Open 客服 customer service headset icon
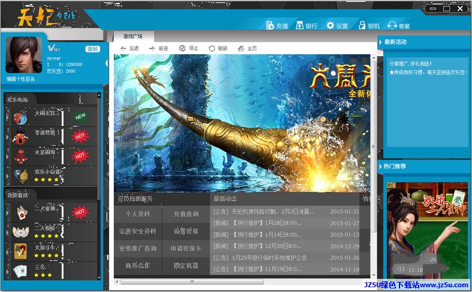 392,26
